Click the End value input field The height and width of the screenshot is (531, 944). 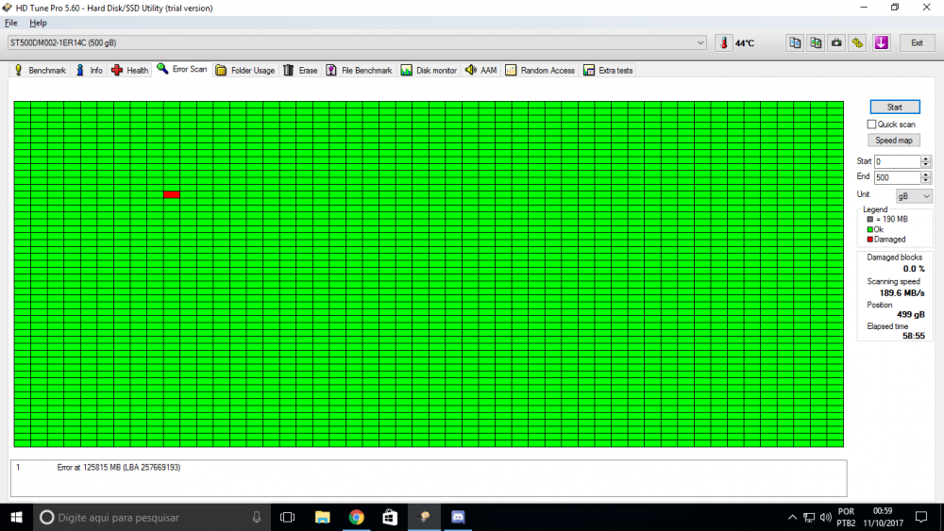pyautogui.click(x=896, y=177)
